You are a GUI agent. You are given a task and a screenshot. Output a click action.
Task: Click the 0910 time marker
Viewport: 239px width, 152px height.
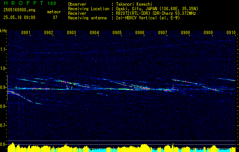click(x=231, y=33)
